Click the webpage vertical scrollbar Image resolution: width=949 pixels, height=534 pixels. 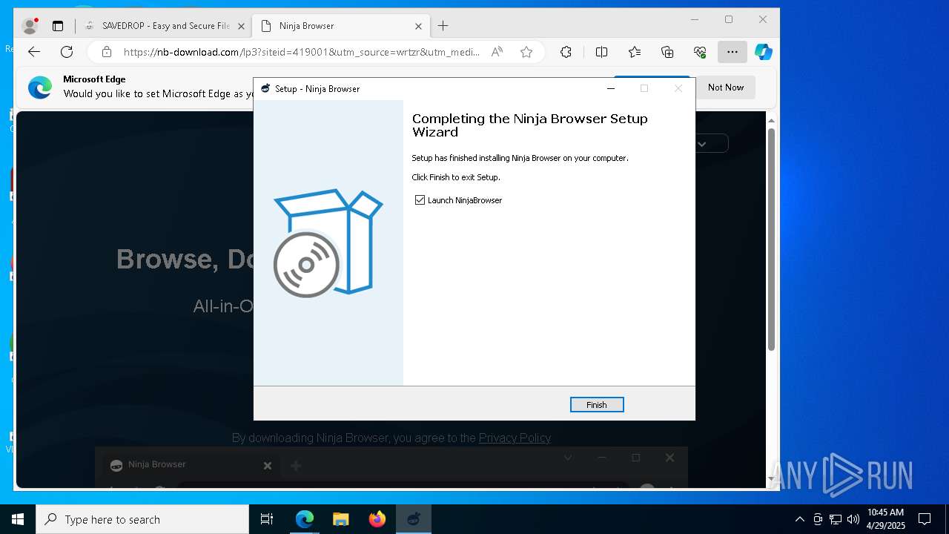tap(771, 240)
